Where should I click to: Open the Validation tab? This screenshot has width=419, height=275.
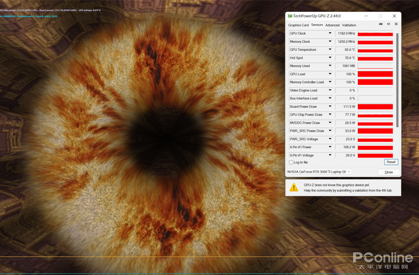(349, 25)
